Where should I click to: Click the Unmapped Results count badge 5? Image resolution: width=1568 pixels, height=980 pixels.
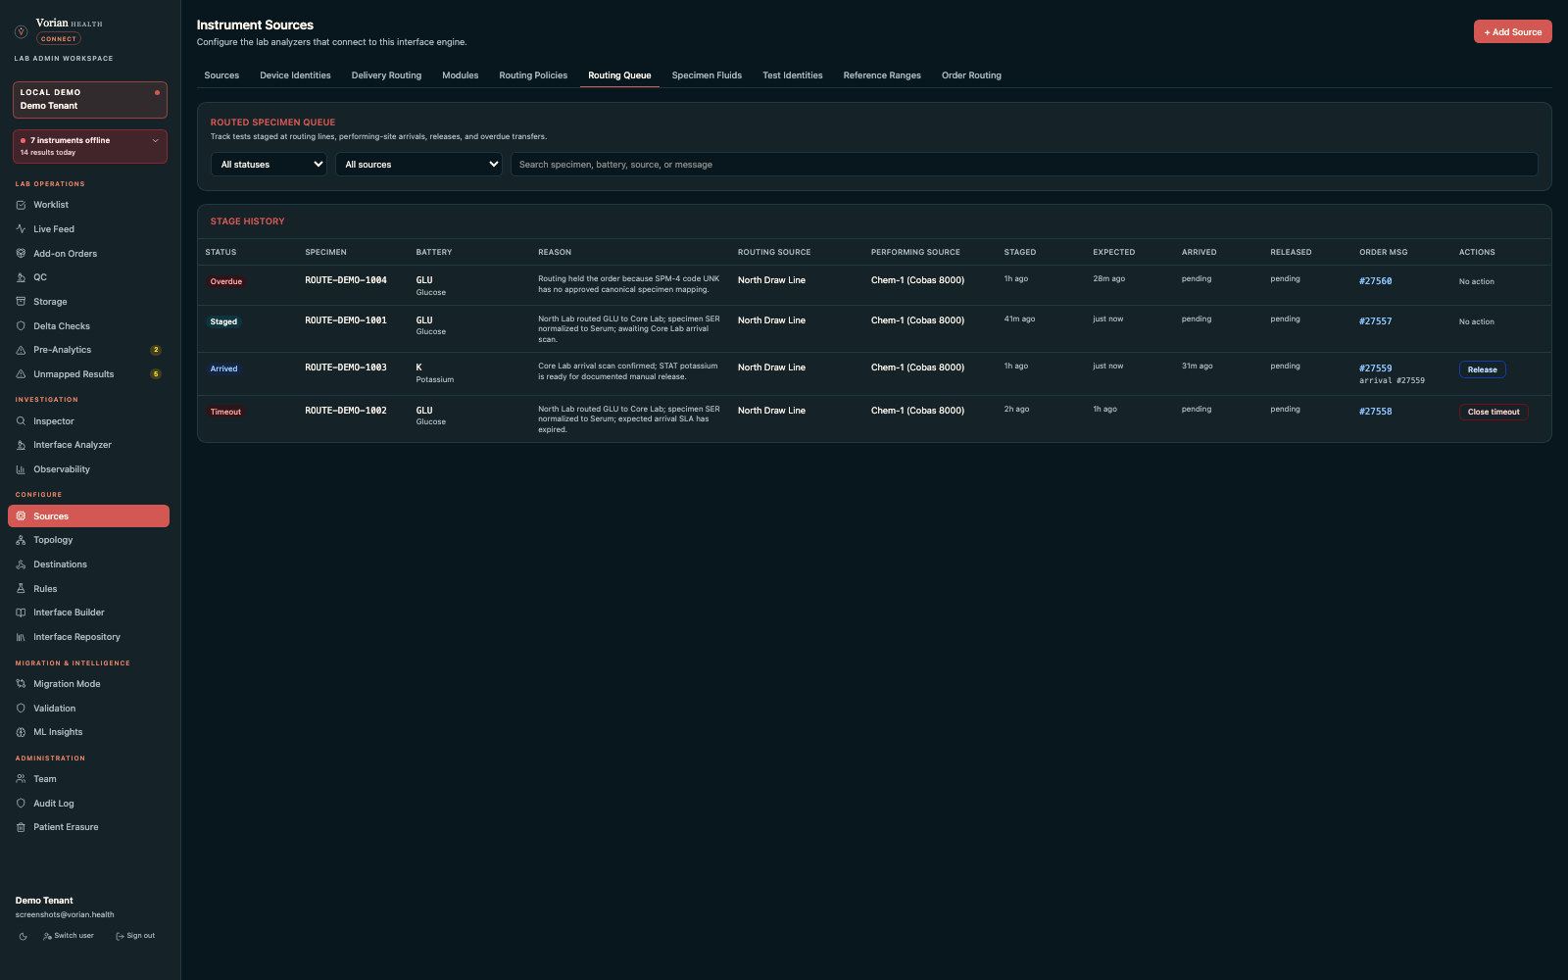(156, 374)
